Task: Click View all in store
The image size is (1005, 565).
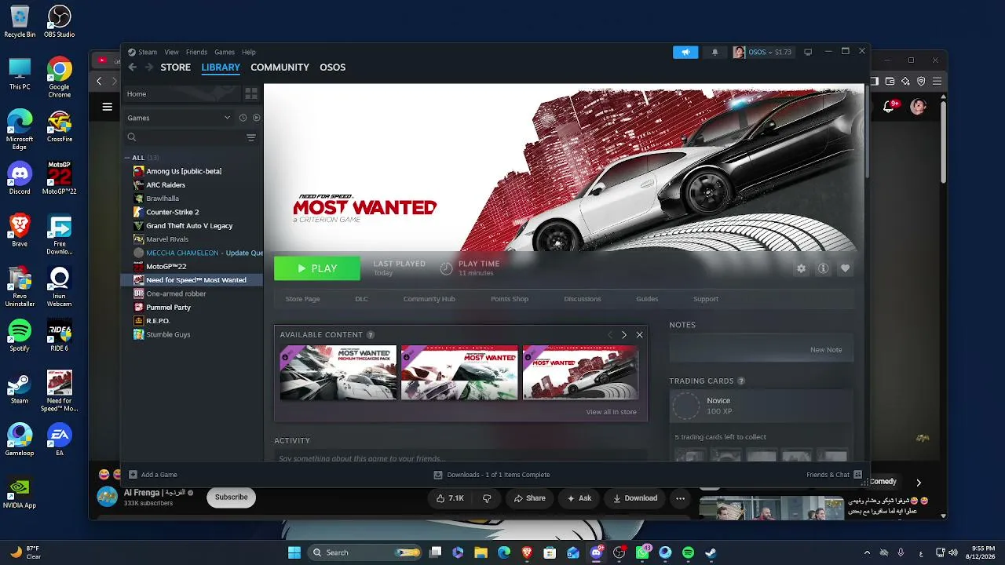Action: point(611,412)
